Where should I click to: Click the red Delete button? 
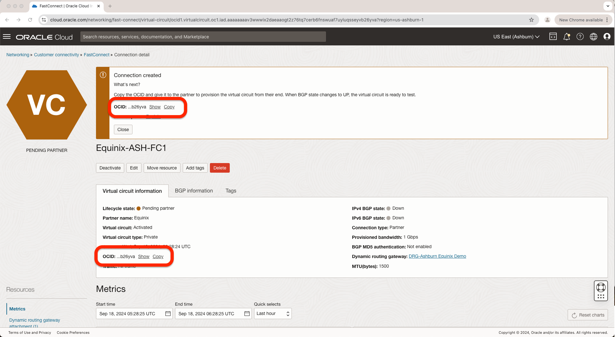[x=220, y=168]
